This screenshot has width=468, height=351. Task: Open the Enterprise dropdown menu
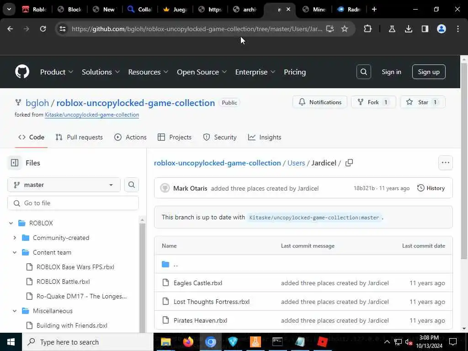pyautogui.click(x=255, y=72)
